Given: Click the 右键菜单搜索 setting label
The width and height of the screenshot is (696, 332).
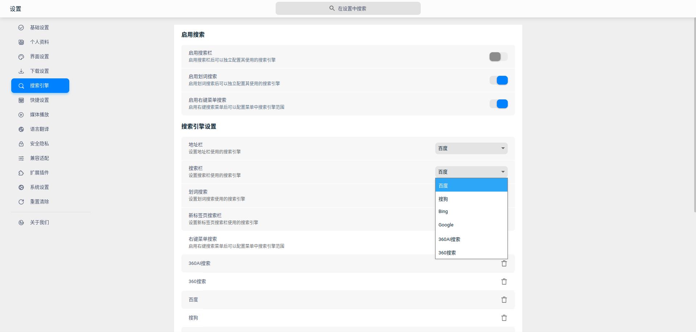Looking at the screenshot, I should pyautogui.click(x=203, y=239).
